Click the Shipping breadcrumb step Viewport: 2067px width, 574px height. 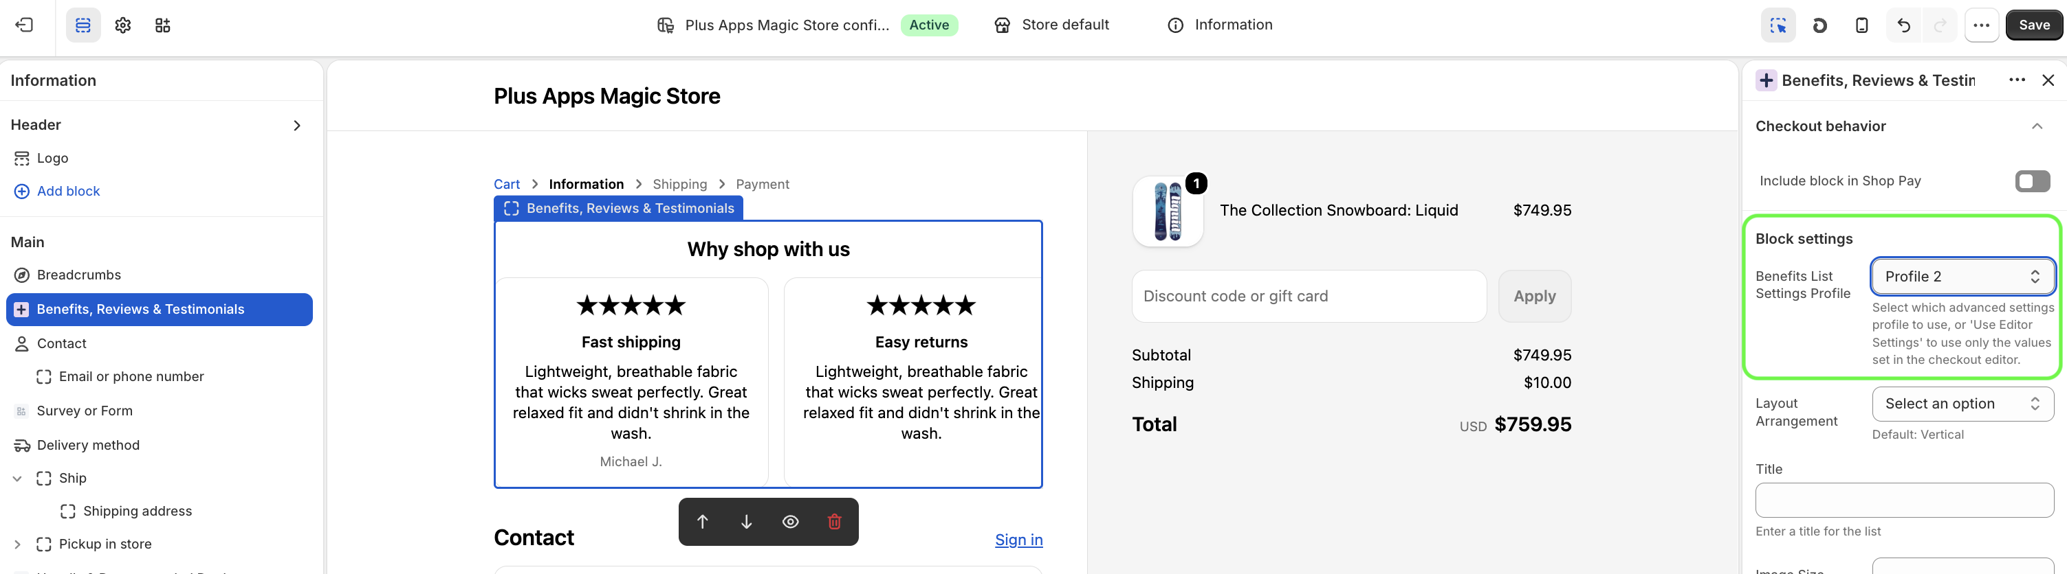tap(679, 185)
